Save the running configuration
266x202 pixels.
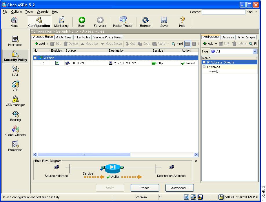point(164,22)
